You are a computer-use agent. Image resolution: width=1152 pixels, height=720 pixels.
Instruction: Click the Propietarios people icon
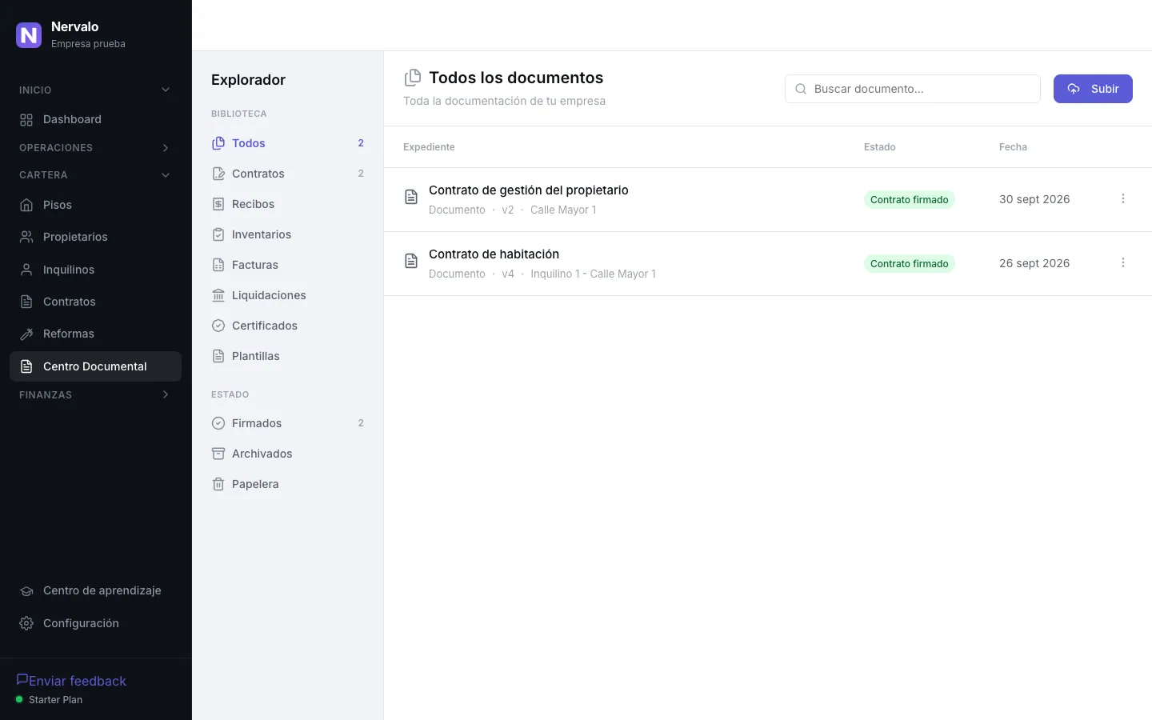[26, 237]
